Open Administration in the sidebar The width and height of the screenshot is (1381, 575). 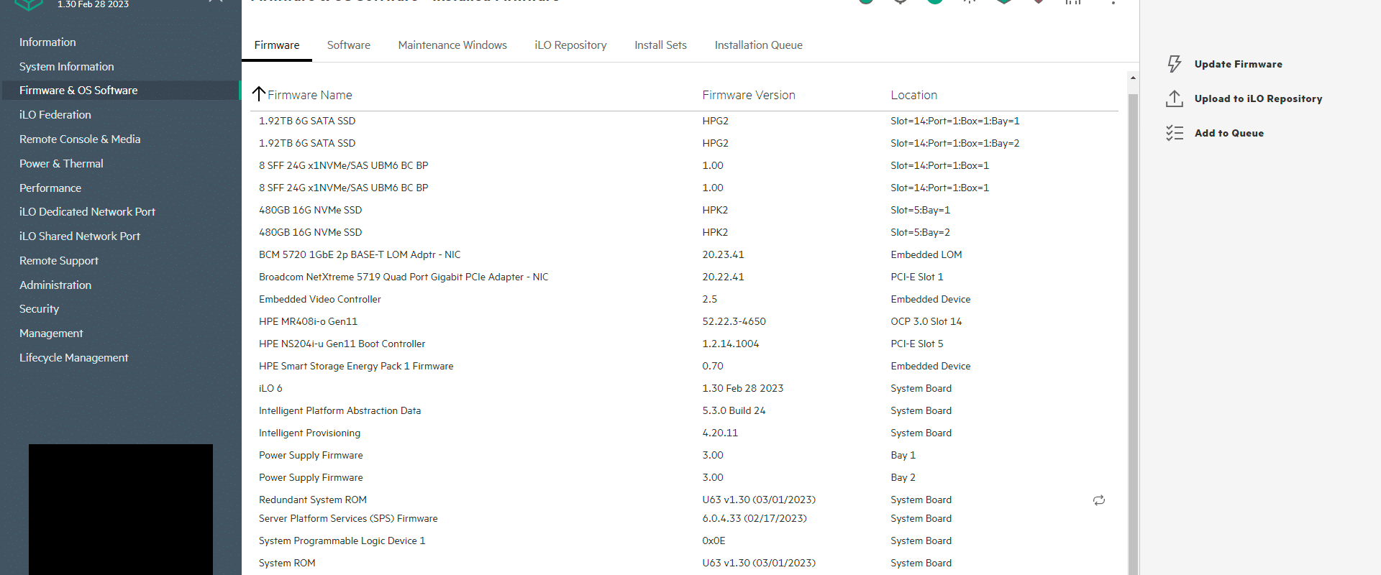(55, 285)
